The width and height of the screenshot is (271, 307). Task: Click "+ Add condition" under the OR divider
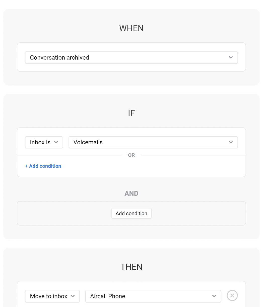(x=43, y=166)
